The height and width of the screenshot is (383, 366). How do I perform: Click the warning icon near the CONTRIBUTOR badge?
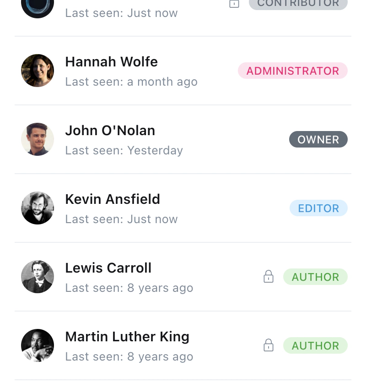pos(234,4)
